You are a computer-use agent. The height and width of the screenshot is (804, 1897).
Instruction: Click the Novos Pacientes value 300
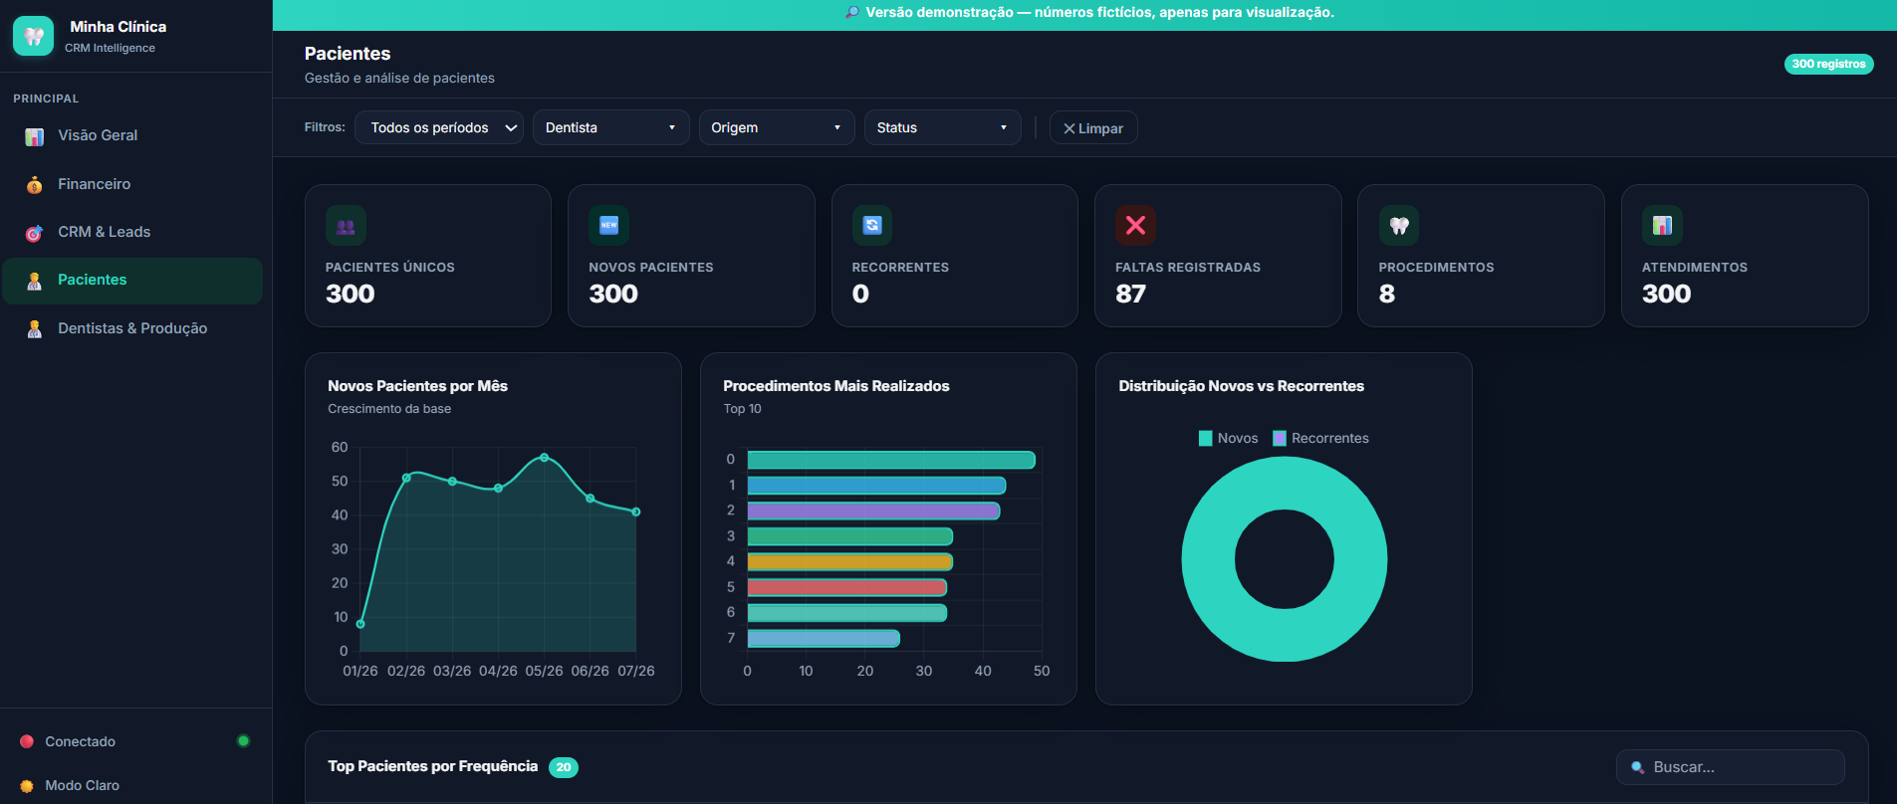[613, 295]
